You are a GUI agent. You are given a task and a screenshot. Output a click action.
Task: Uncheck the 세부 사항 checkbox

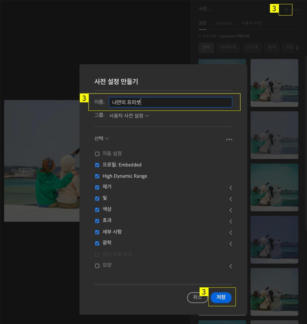point(97,232)
